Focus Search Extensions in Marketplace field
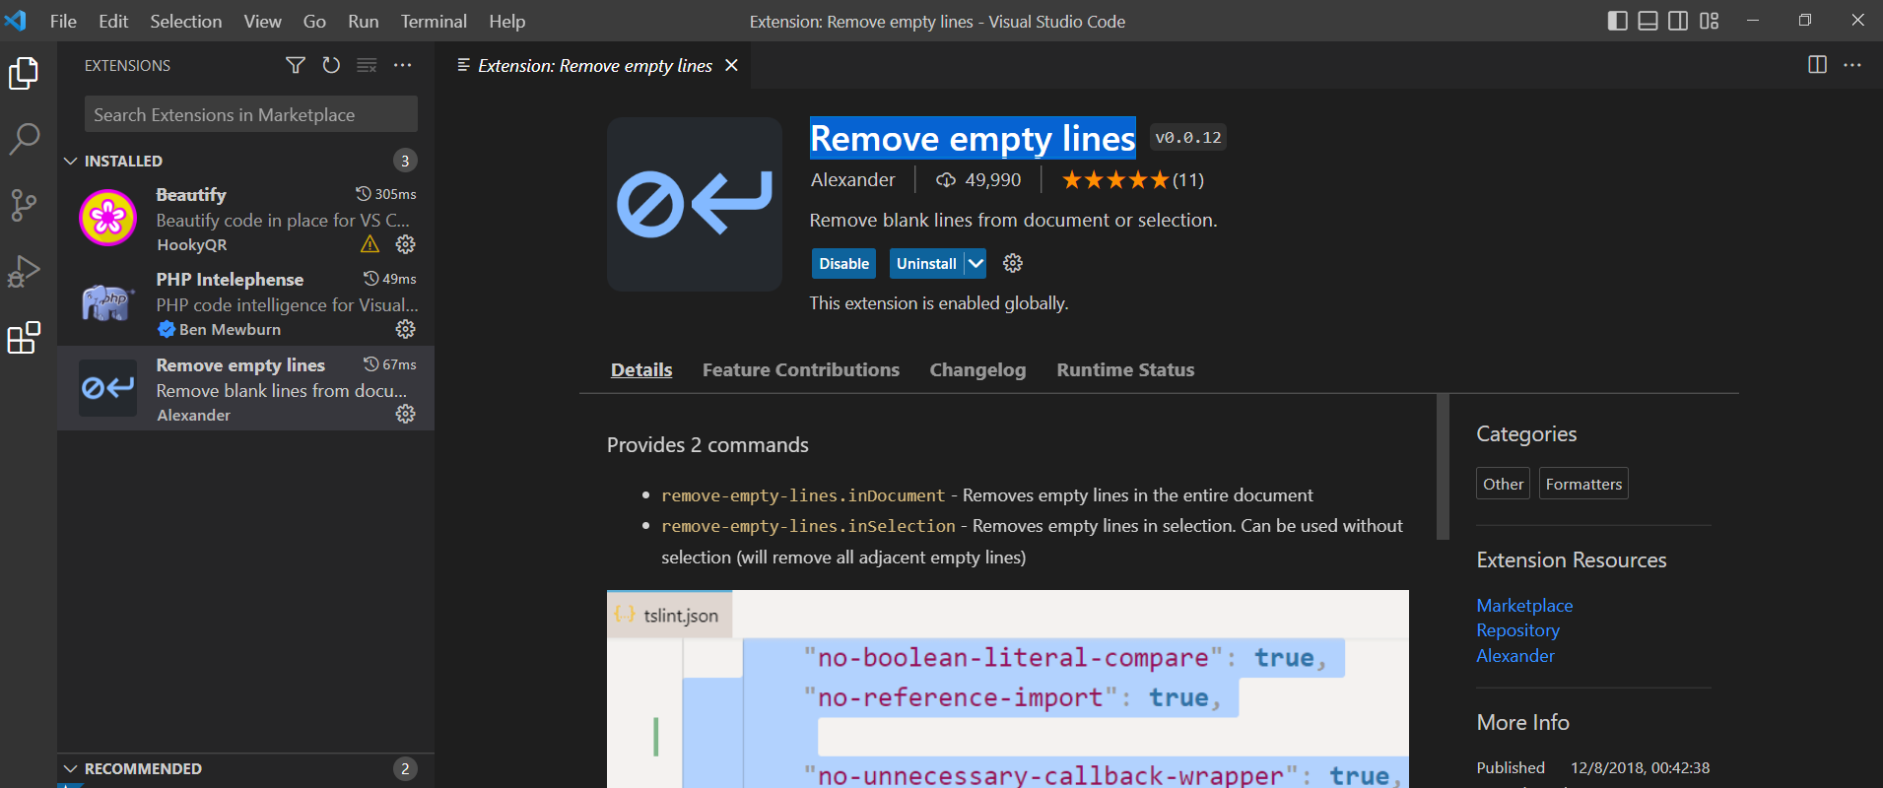Screen dimensions: 1883x788 click(251, 114)
